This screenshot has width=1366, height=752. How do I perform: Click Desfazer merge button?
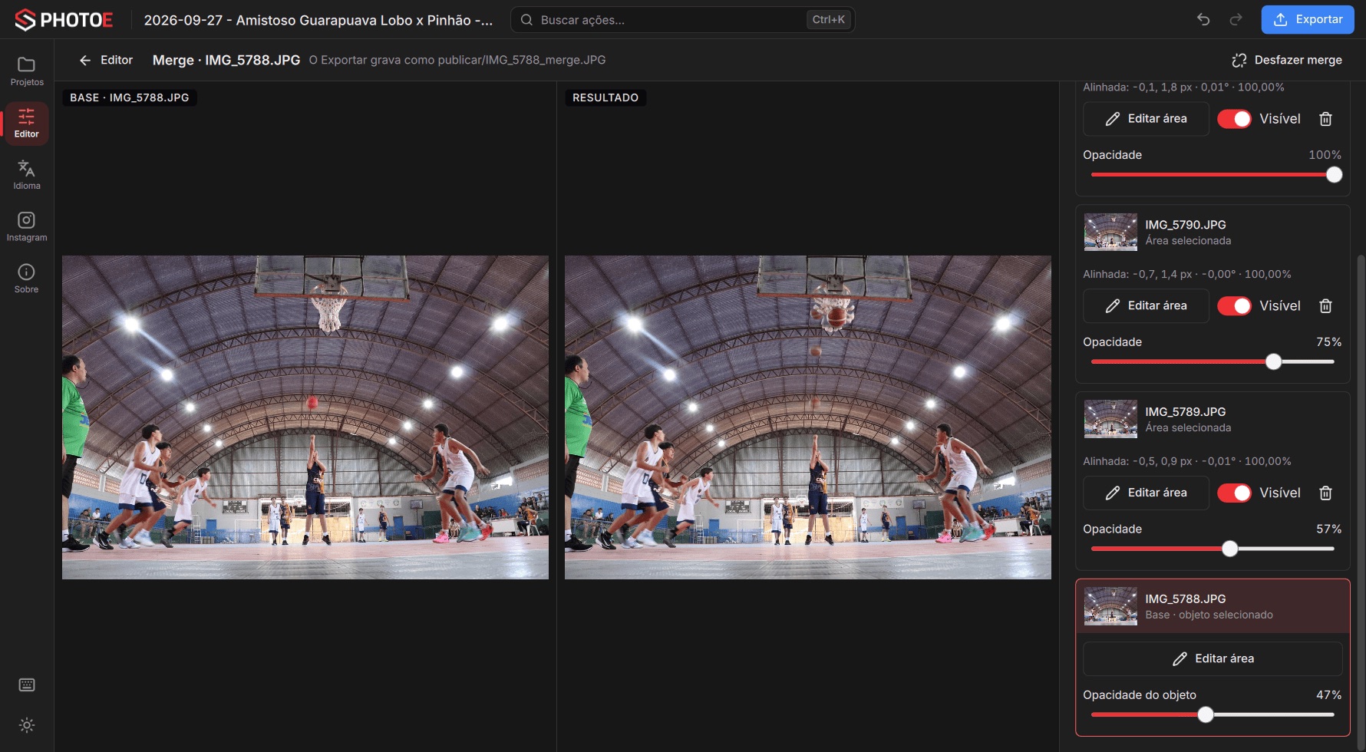pos(1287,60)
